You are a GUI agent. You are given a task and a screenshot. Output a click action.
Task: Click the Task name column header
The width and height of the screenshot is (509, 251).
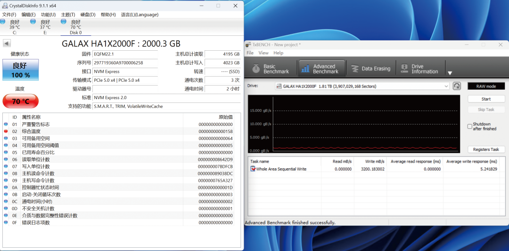[285, 161]
